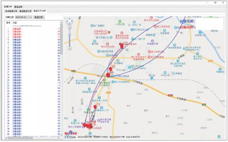Click the 五一文化广场 map icon
This screenshot has height=142, width=228.
(x=134, y=22)
